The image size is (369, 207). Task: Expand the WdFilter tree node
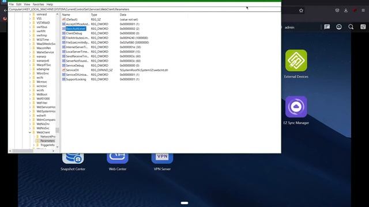point(30,103)
